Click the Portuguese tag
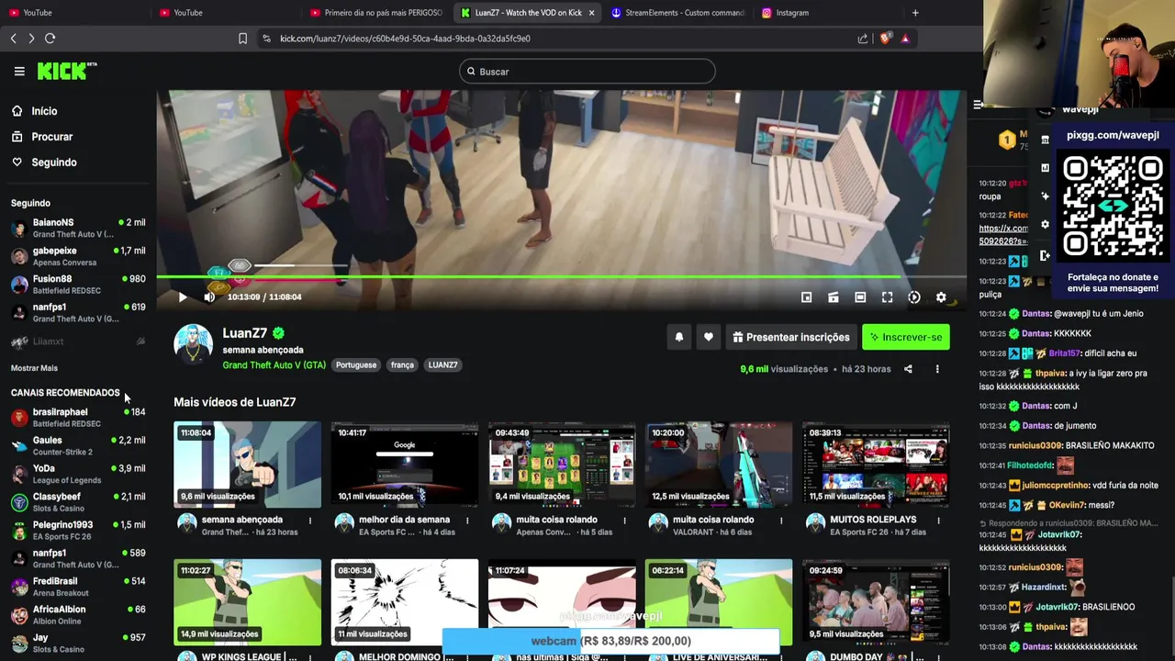This screenshot has width=1175, height=661. [356, 364]
